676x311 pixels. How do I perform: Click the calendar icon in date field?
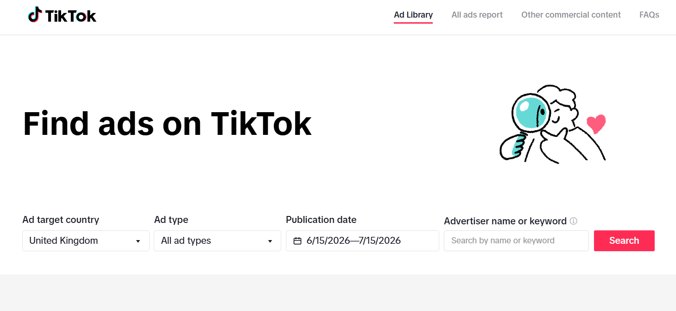pyautogui.click(x=297, y=241)
